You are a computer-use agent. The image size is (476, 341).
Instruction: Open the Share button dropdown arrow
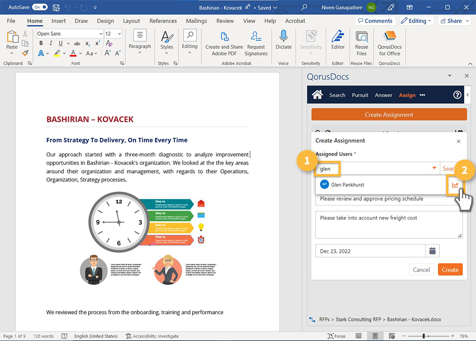(467, 21)
